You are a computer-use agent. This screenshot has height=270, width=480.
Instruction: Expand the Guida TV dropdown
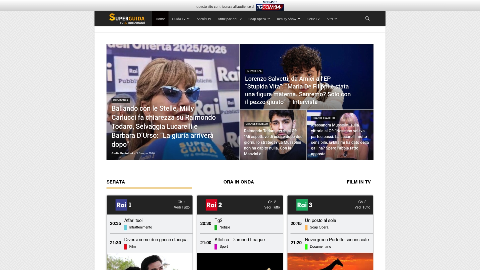tap(180, 19)
